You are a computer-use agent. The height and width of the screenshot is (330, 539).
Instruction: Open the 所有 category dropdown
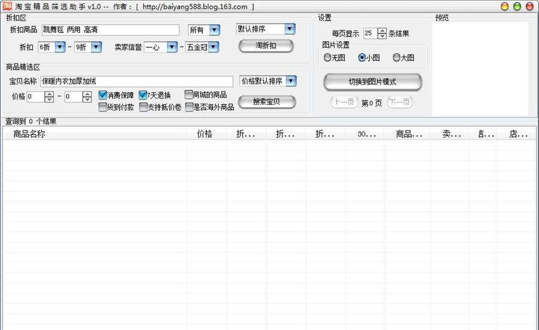pos(214,30)
